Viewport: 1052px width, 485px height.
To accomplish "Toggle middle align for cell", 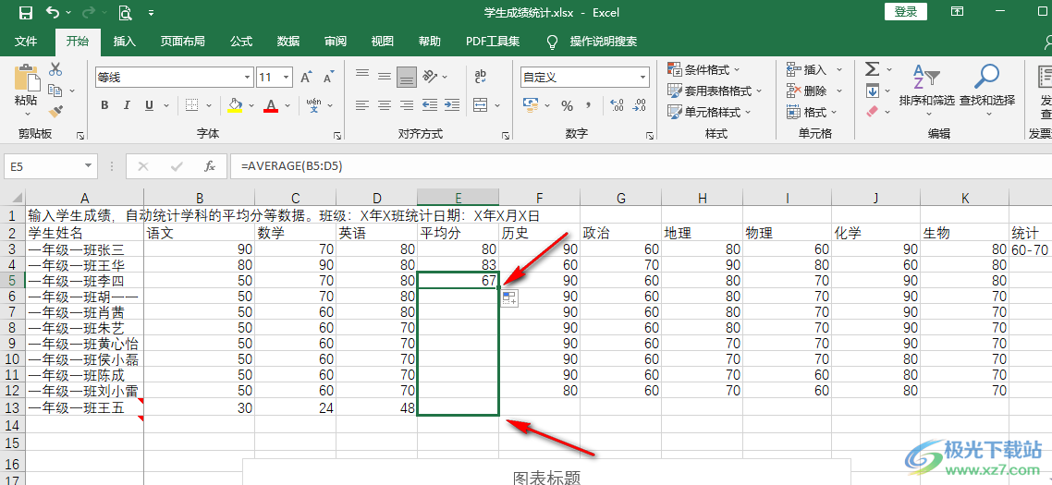I will click(385, 76).
